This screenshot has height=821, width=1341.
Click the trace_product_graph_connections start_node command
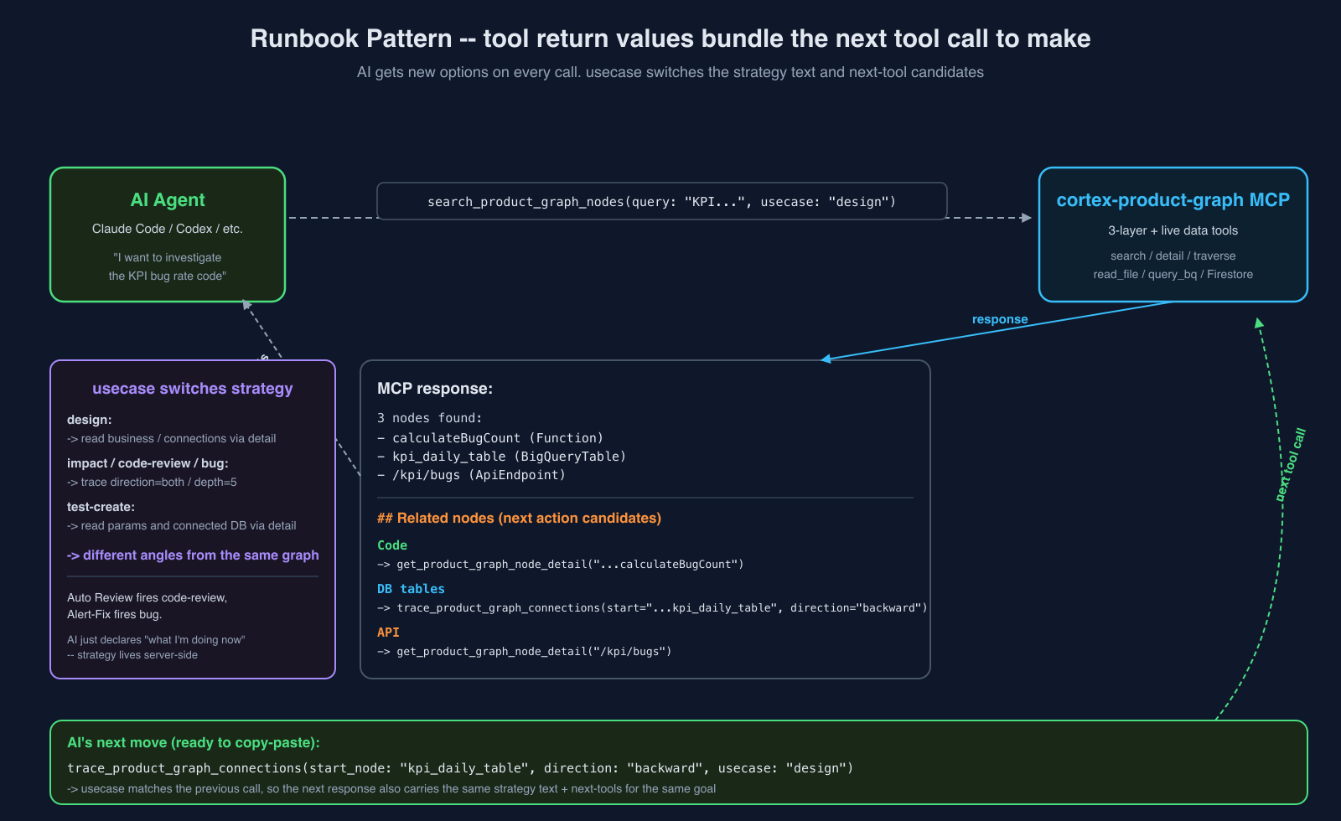[460, 768]
